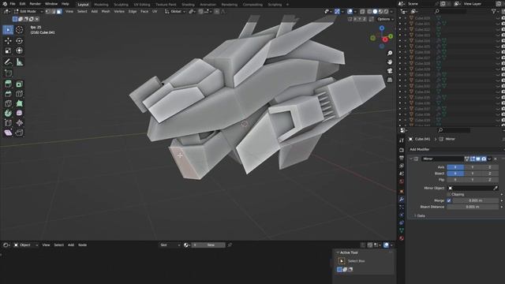Select the Scale tool

coord(8,50)
